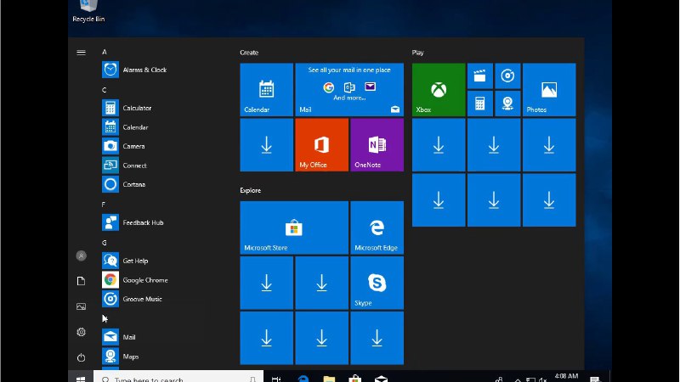The height and width of the screenshot is (382, 680).
Task: Open Task View on the taskbar
Action: 275,378
